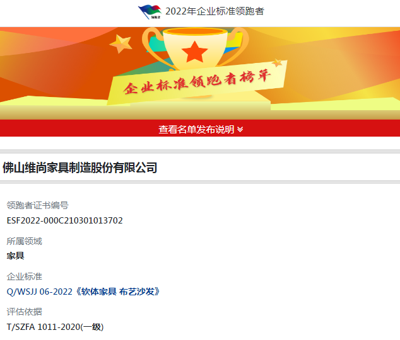The height and width of the screenshot is (340, 400).
Task: Click the 评估依据 label
Action: click(x=24, y=312)
